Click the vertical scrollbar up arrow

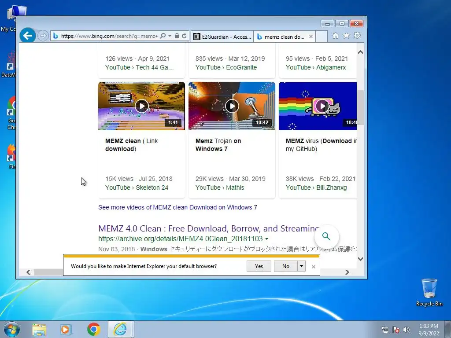360,52
